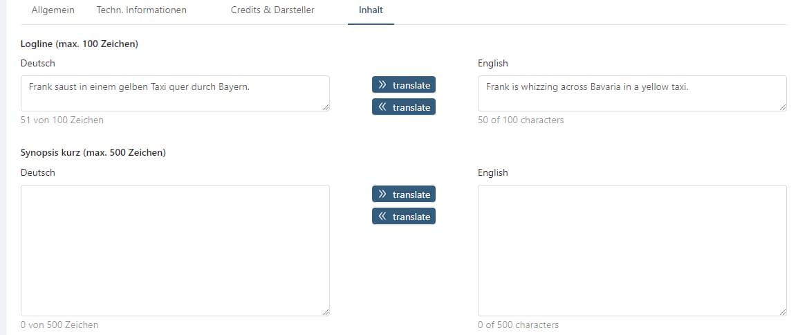Viewport: 798px width, 335px height.
Task: Click the "Deutsch" label above the Logline field
Action: pyautogui.click(x=38, y=63)
